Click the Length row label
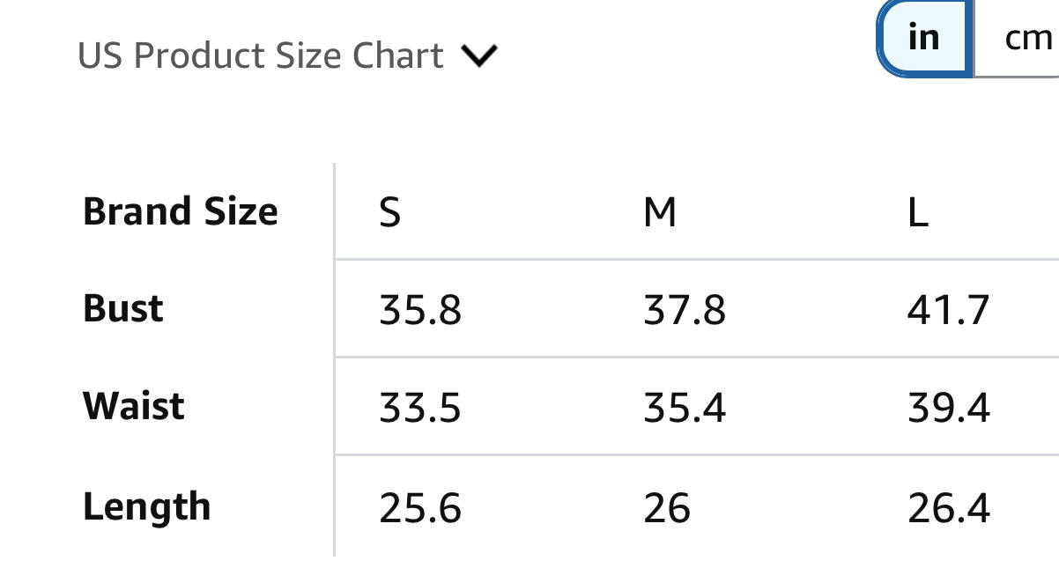 pos(146,507)
